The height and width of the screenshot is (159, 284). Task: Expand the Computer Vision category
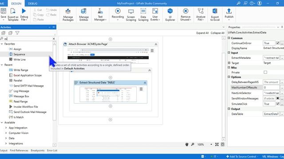pyautogui.click(x=6, y=133)
